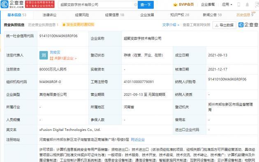Switch to the 经营风险 tab
The height and width of the screenshot is (162, 259).
point(82,15)
